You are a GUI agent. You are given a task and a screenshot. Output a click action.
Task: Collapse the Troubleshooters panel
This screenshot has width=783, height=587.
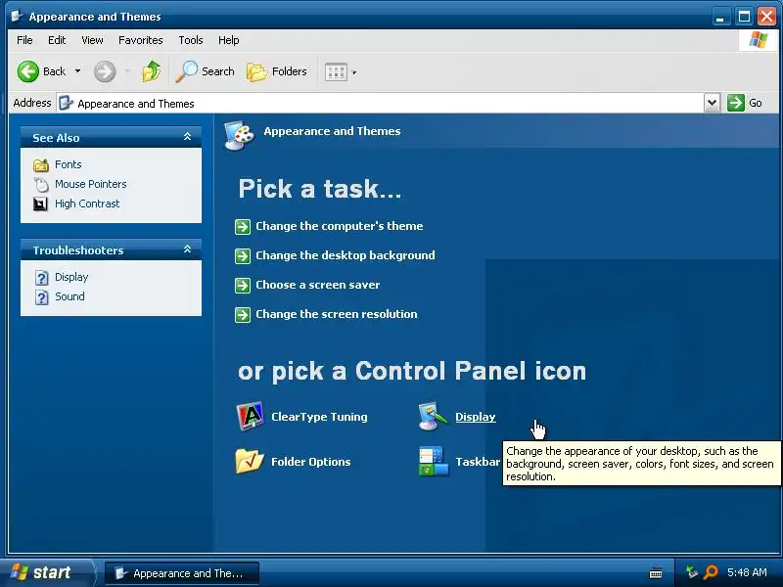pos(187,249)
